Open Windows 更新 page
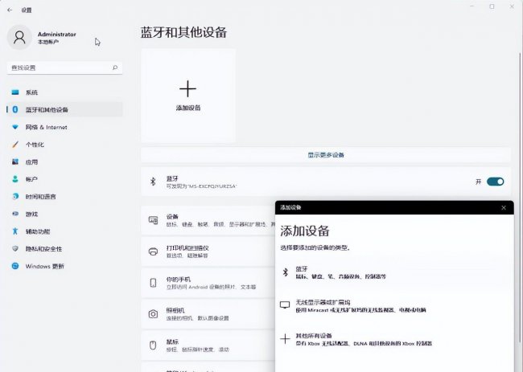Image resolution: width=523 pixels, height=372 pixels. [64, 266]
